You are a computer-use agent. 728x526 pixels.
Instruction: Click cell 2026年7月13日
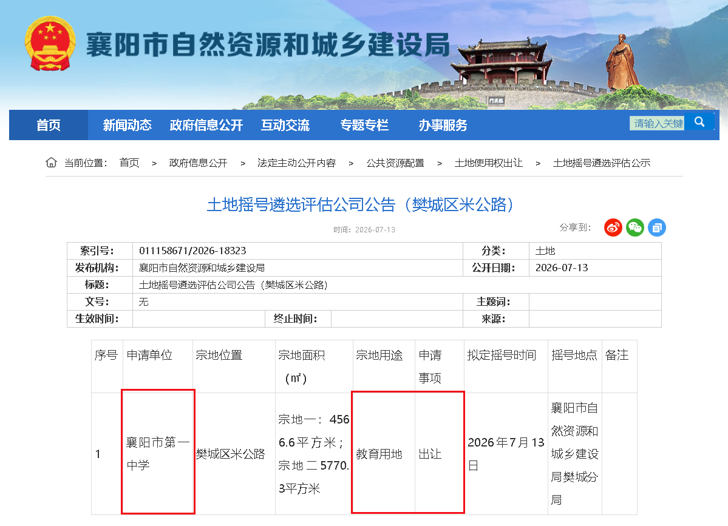click(x=506, y=454)
